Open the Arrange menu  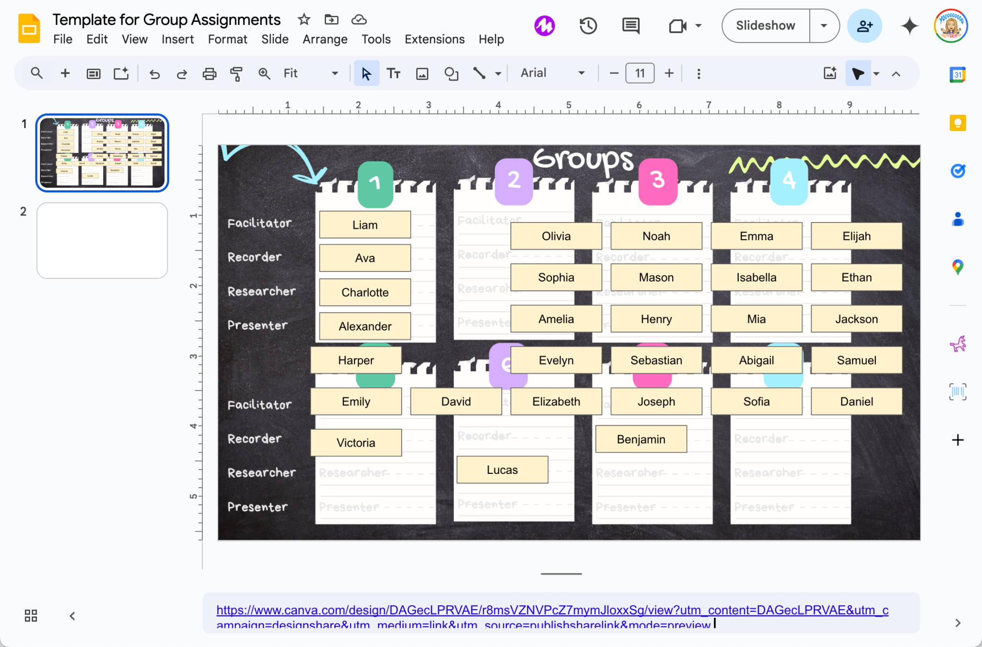coord(325,39)
